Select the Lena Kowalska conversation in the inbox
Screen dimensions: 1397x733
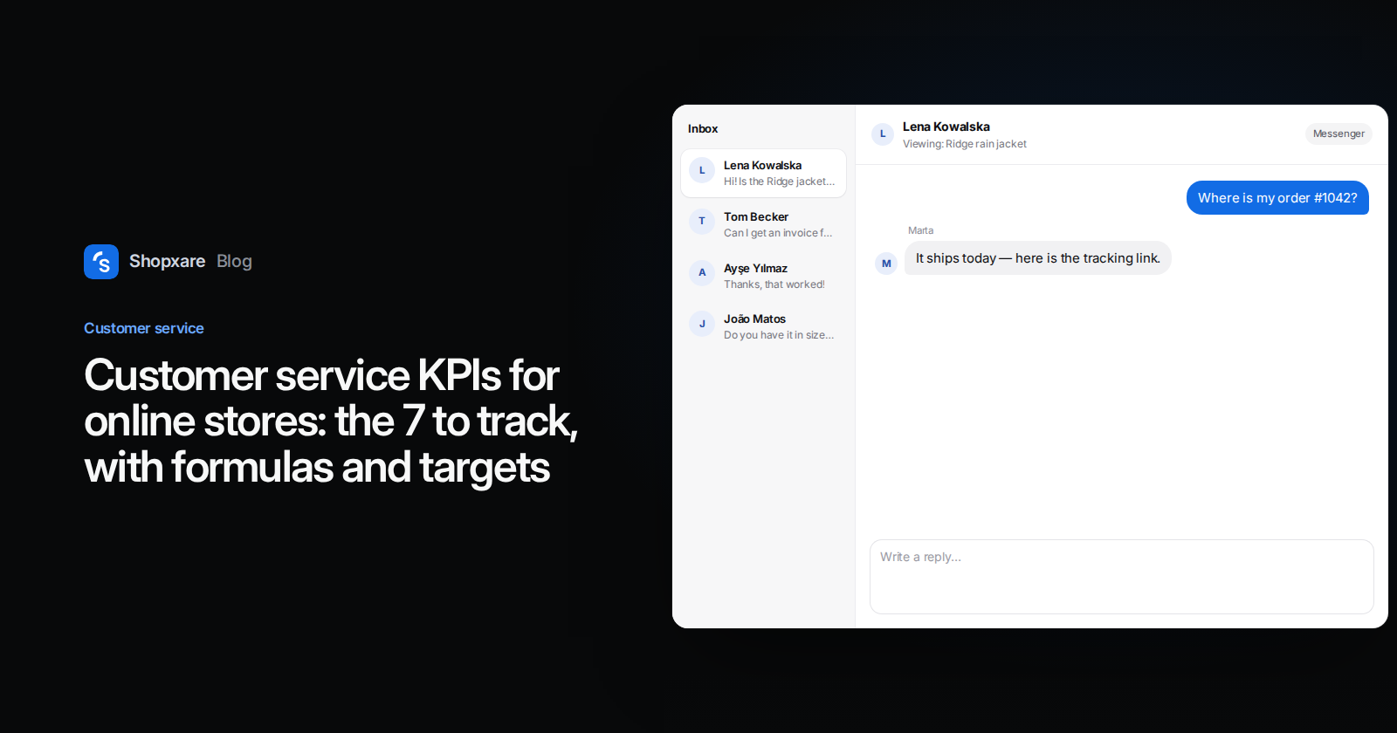click(x=763, y=173)
